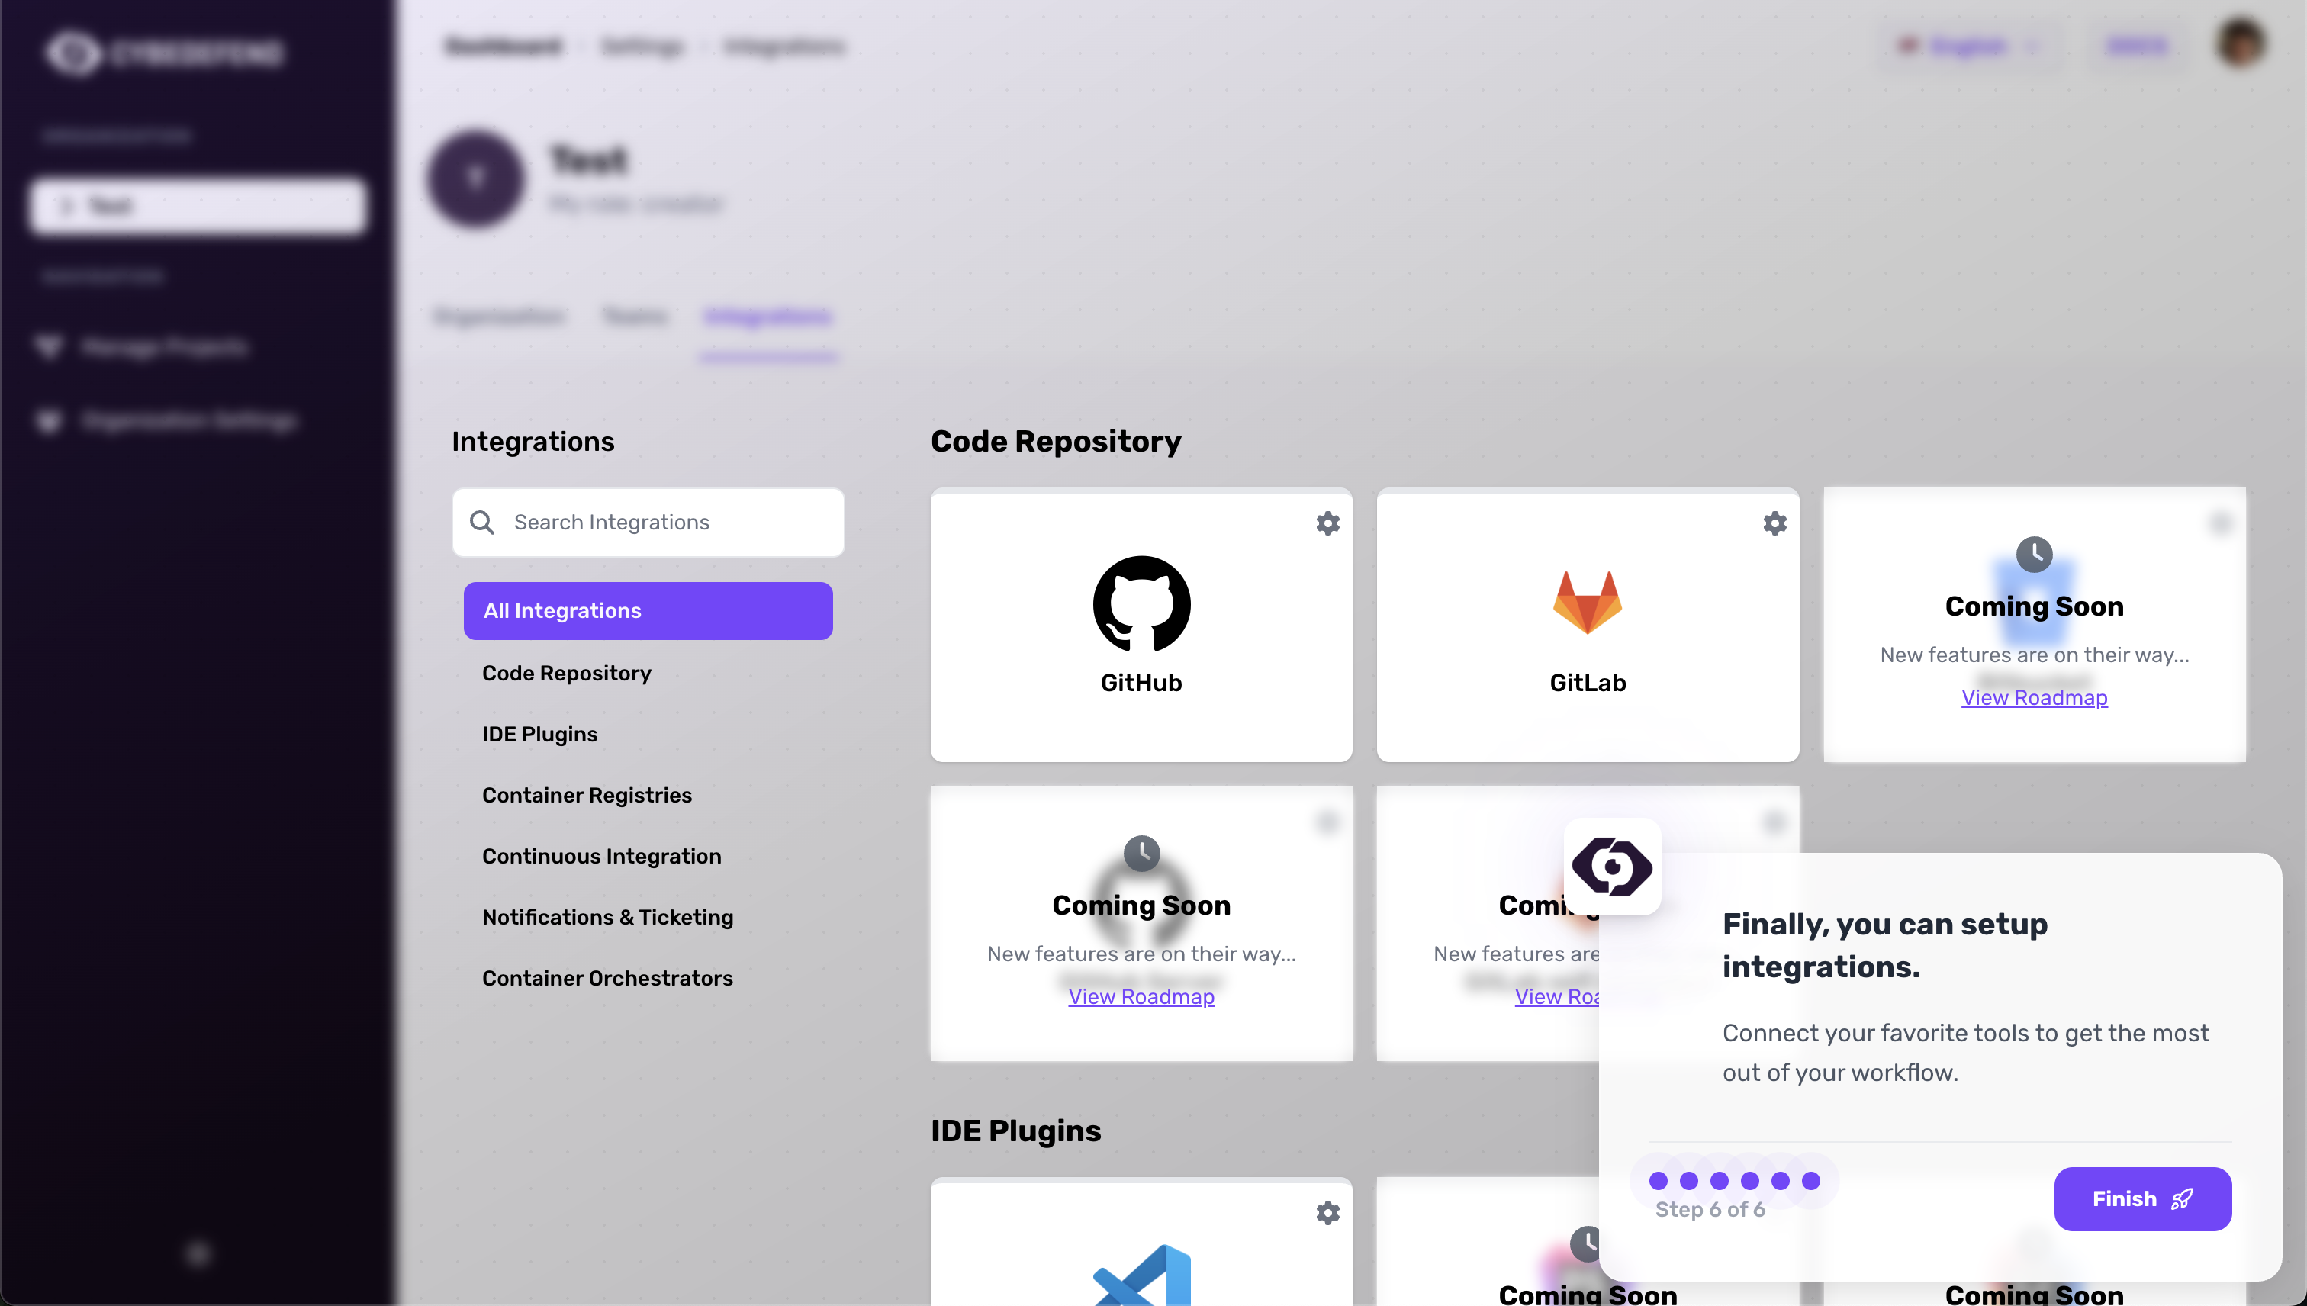This screenshot has width=2307, height=1306.
Task: Click the GitLab fox logo
Action: 1587,602
